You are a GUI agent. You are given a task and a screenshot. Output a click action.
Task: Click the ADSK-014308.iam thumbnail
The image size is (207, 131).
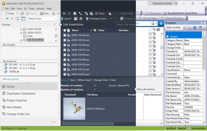[74, 109]
